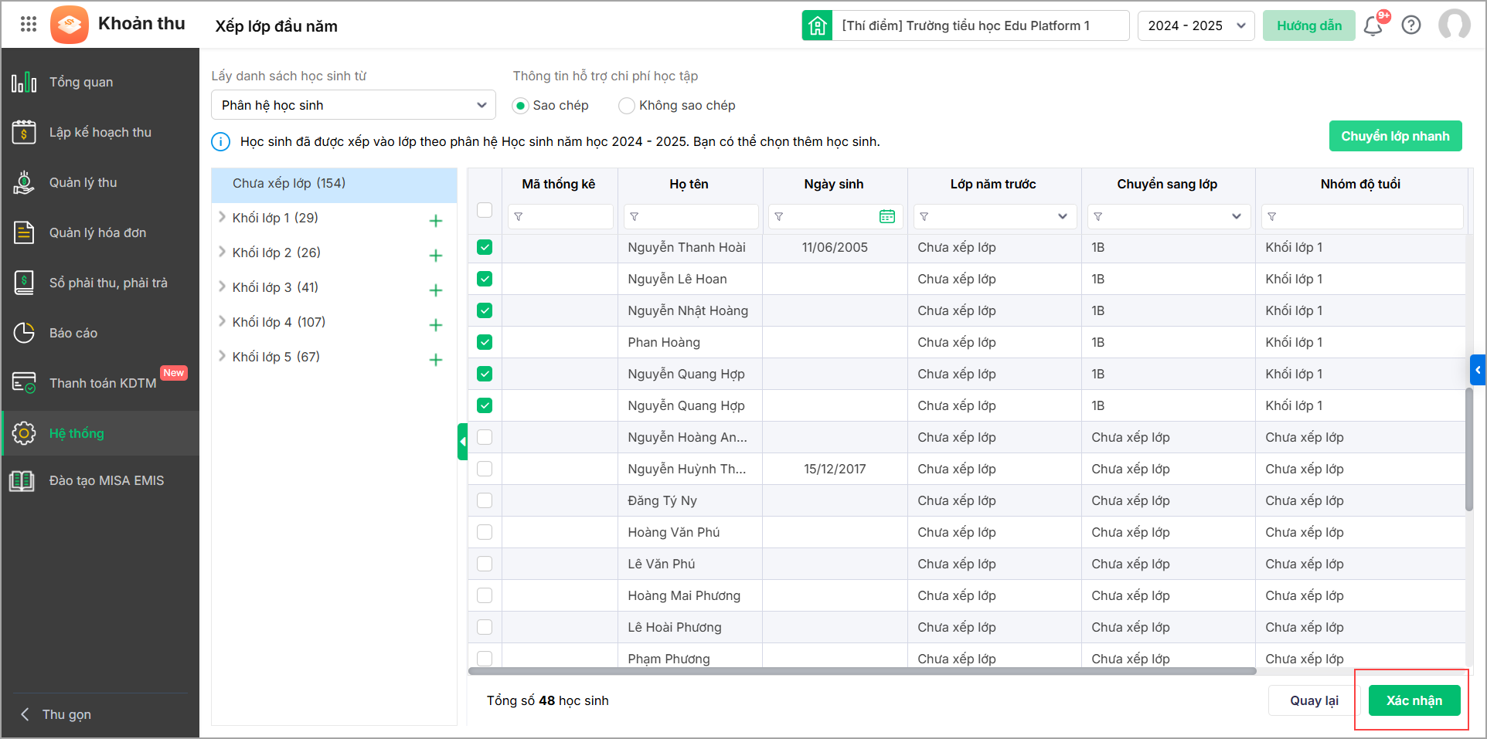
Task: Open the notifications bell
Action: coord(1373,26)
